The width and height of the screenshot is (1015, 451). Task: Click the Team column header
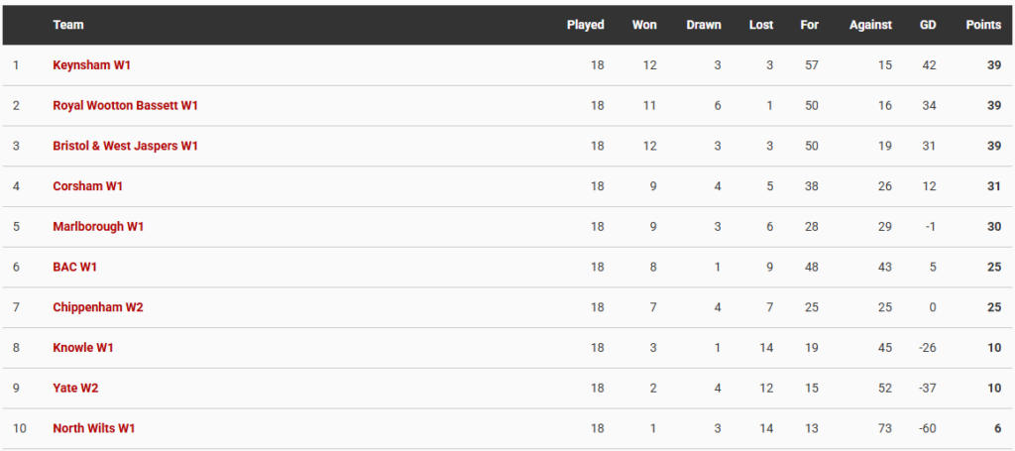[x=68, y=25]
